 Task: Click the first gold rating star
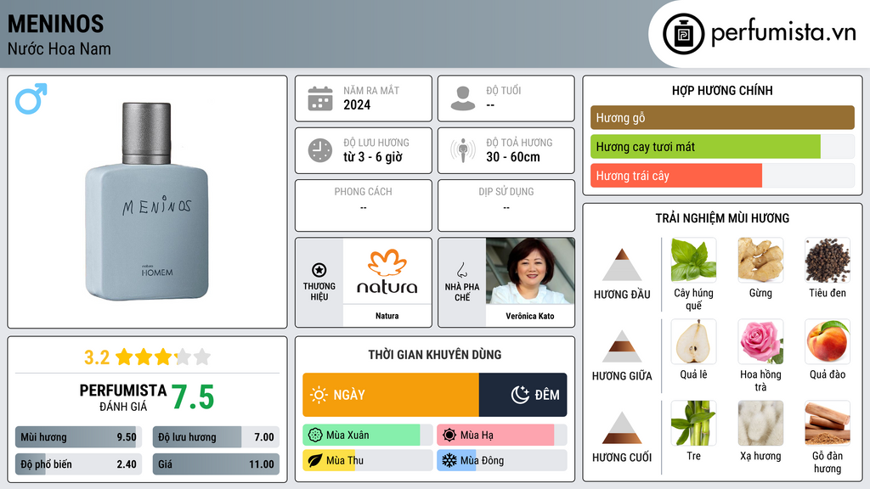click(x=124, y=357)
